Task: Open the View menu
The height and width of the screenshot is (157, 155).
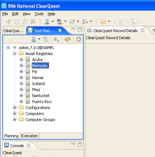Action: (x=26, y=14)
